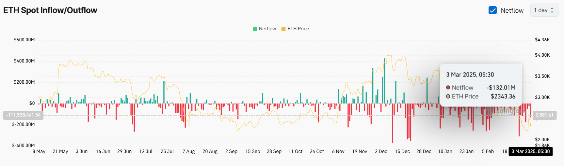
Task: Click the 24 Oct date label
Action: 317,151
